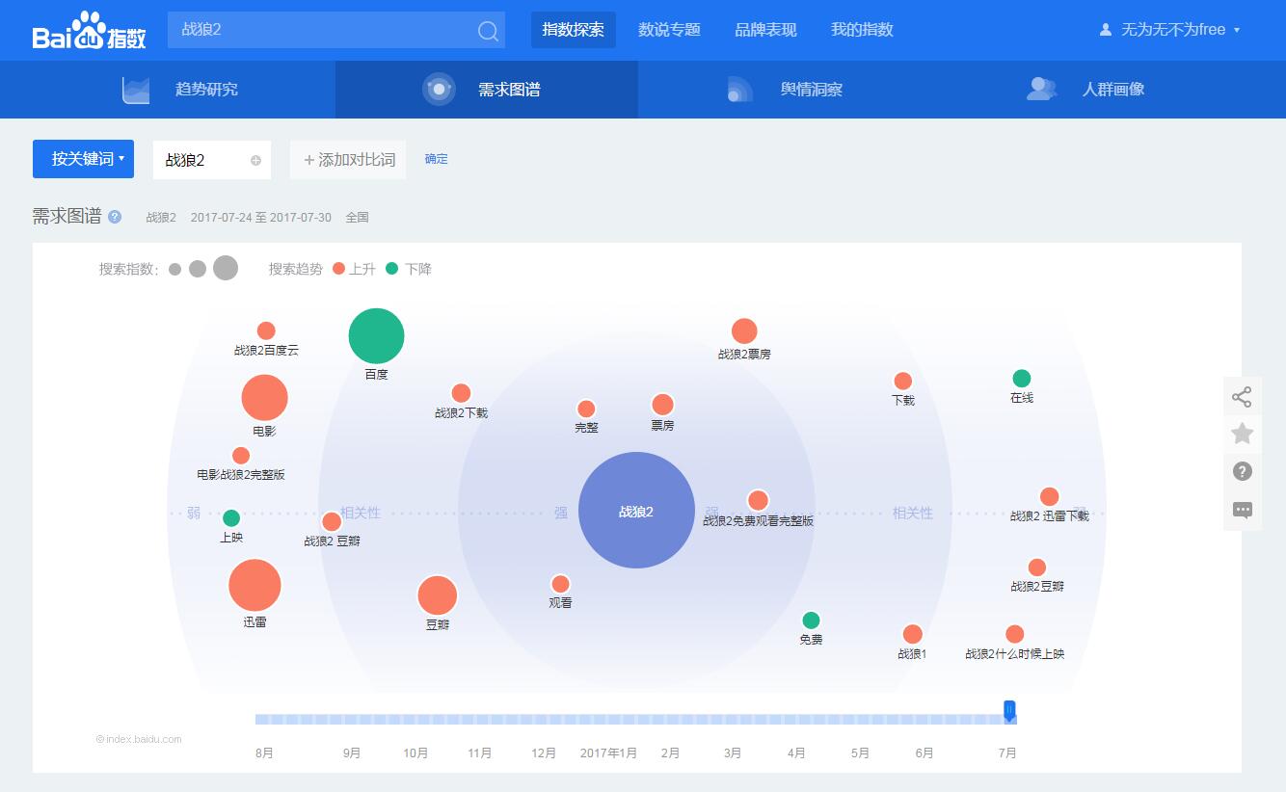Switch to the 舆情洞察 tab
Screen dimensions: 1286x792
point(811,89)
